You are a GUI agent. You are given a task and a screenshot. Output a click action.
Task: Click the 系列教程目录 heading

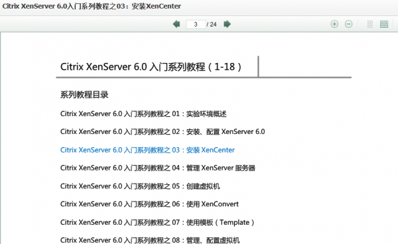coord(84,95)
